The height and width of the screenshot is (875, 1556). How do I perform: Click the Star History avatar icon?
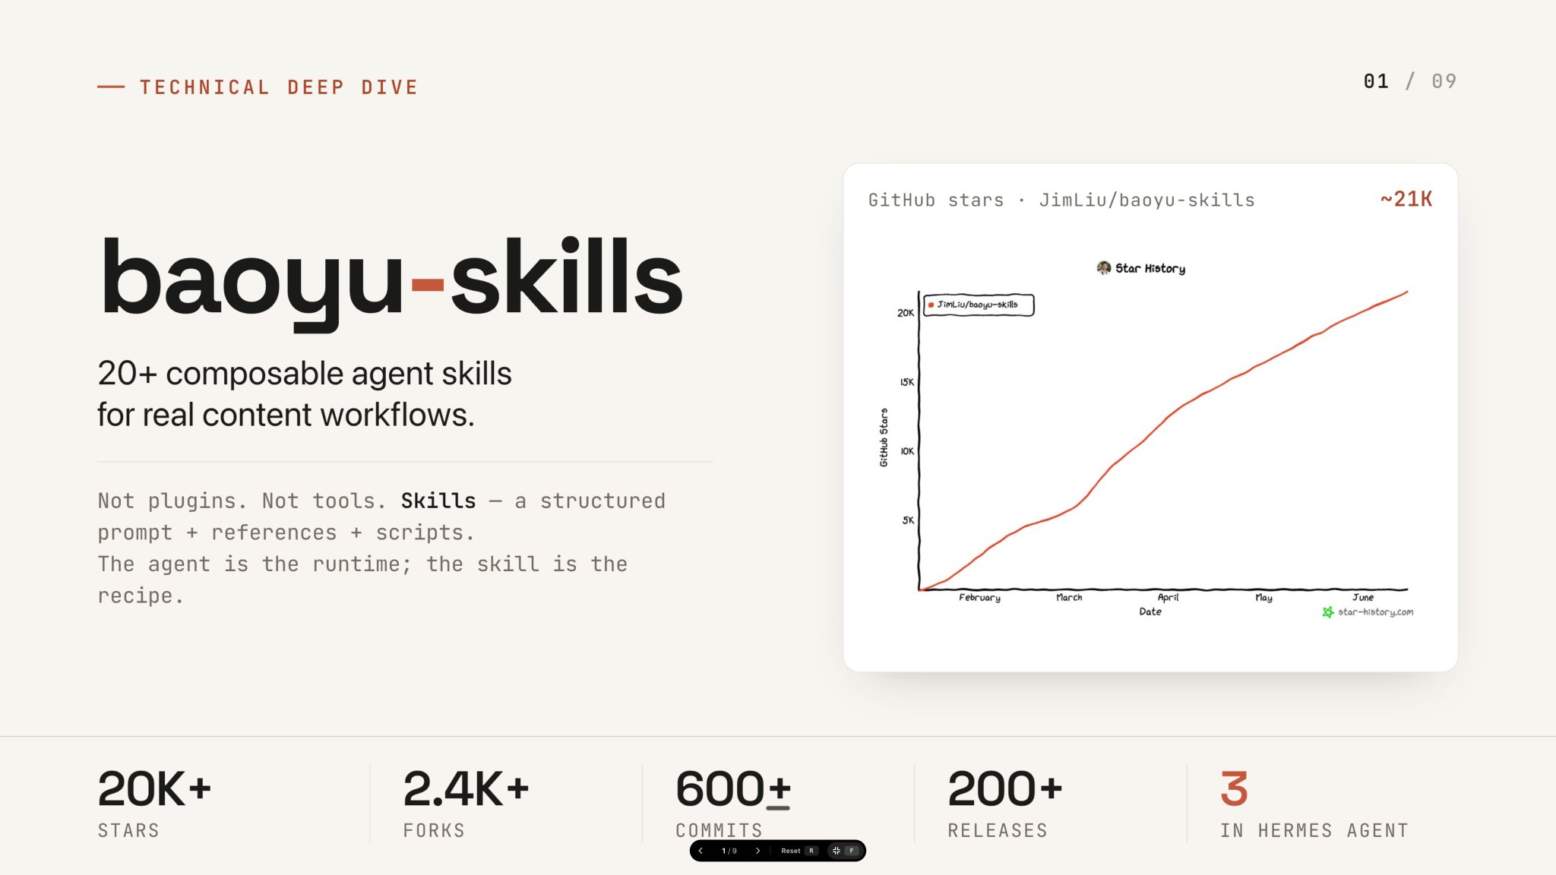[1104, 267]
